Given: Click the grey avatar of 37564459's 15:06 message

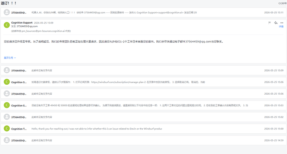Looking at the screenshot, I should (7, 93).
